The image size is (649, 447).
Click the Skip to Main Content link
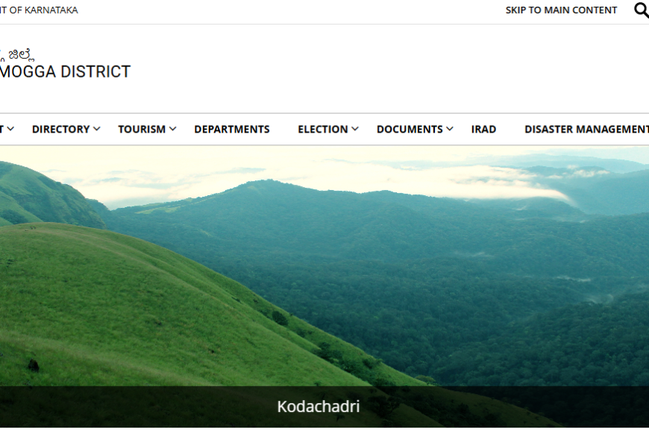pyautogui.click(x=561, y=10)
